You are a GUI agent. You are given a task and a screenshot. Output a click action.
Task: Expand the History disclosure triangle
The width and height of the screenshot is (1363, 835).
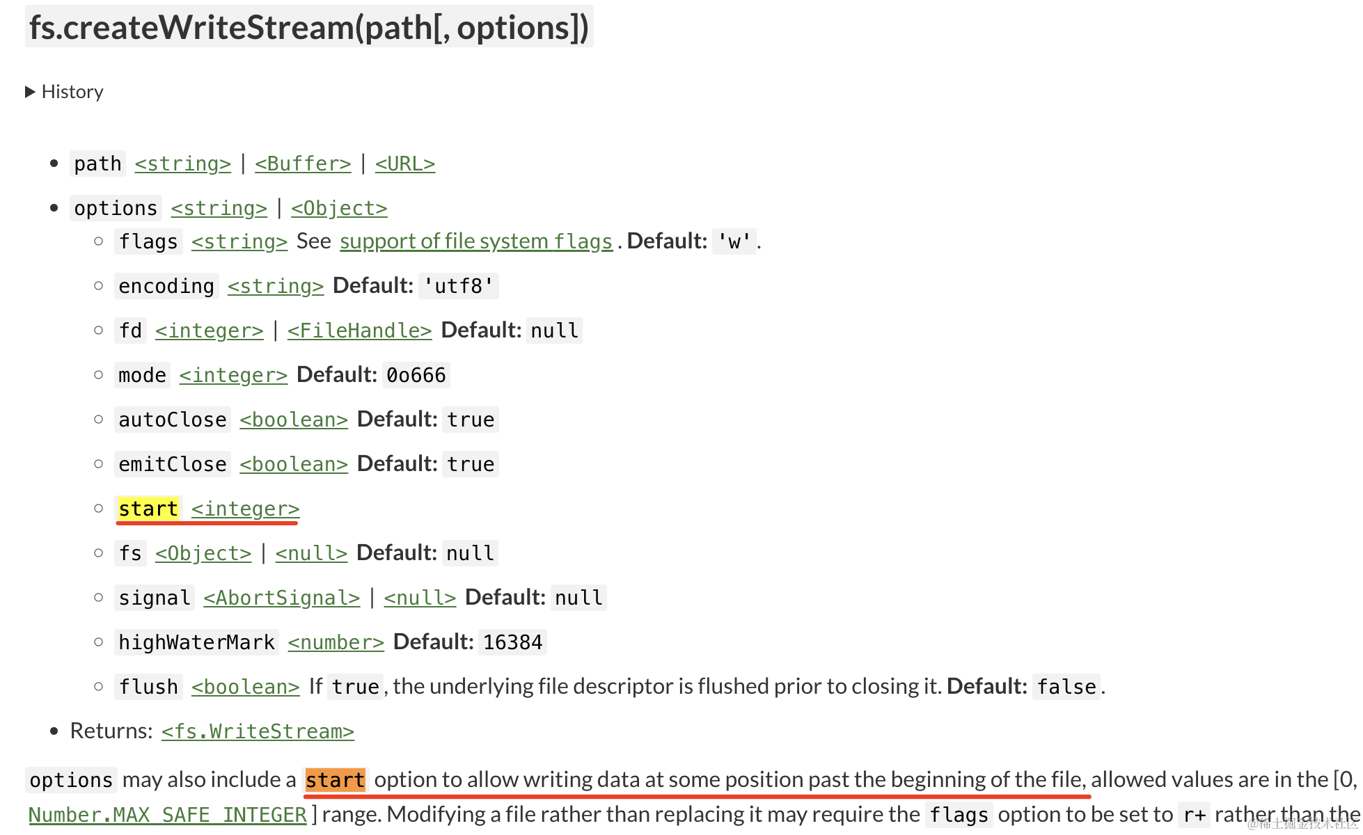pos(31,92)
